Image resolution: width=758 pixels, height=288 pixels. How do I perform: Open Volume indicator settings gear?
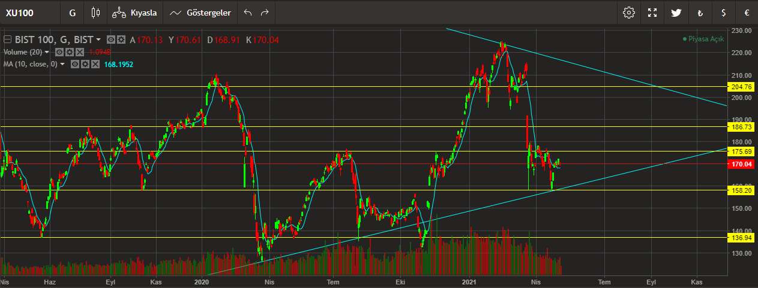tap(69, 52)
